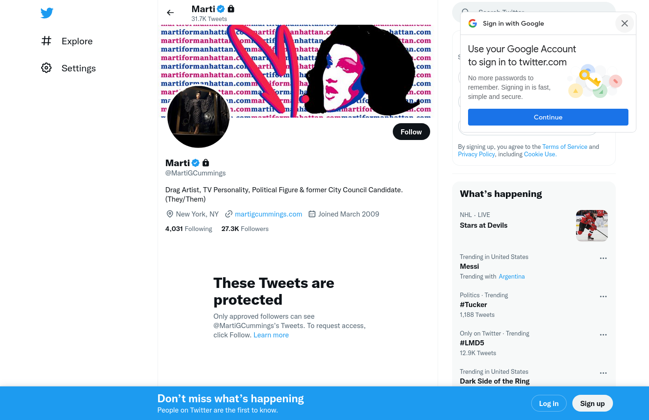Open Explore via the hashtag icon
This screenshot has height=420, width=649.
coord(46,41)
